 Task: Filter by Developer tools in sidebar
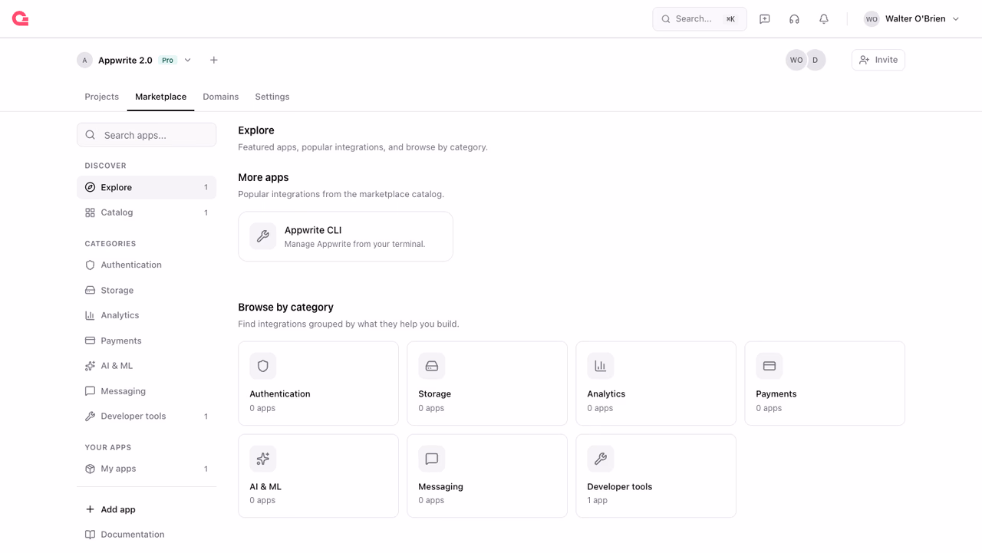(x=147, y=416)
